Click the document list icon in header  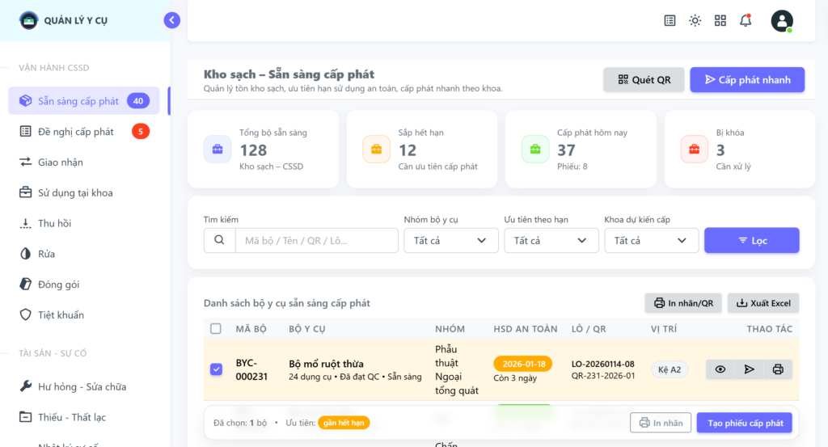(670, 21)
